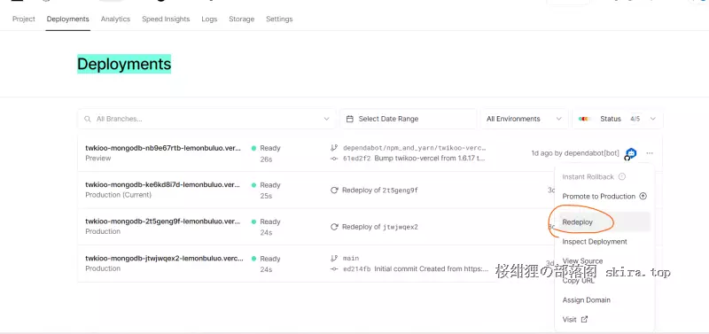Screen dimensions: 709x334
Task: Click Redeploy of 2t5geng9f text
Action: tap(380, 190)
